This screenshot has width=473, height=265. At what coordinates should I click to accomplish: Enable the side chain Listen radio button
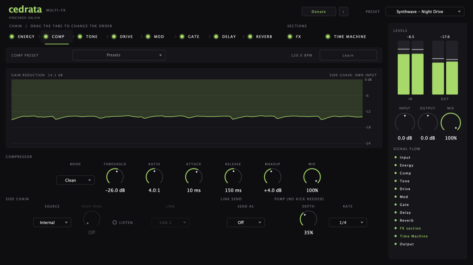[115, 223]
